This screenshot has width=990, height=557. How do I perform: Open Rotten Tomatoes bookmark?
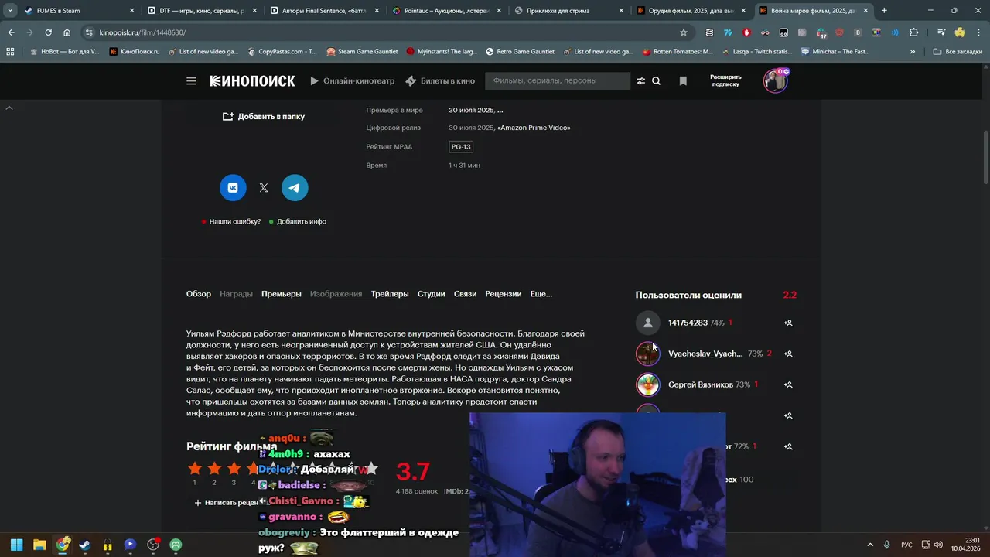tap(678, 51)
